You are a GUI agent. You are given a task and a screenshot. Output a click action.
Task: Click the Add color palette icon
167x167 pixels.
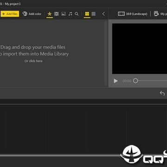tap(25, 14)
